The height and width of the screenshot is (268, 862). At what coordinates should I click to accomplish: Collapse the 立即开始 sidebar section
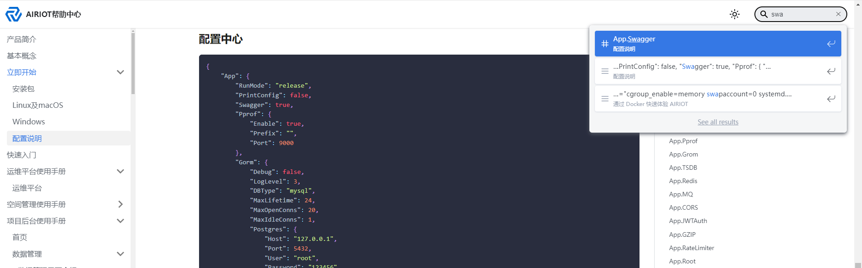(120, 72)
